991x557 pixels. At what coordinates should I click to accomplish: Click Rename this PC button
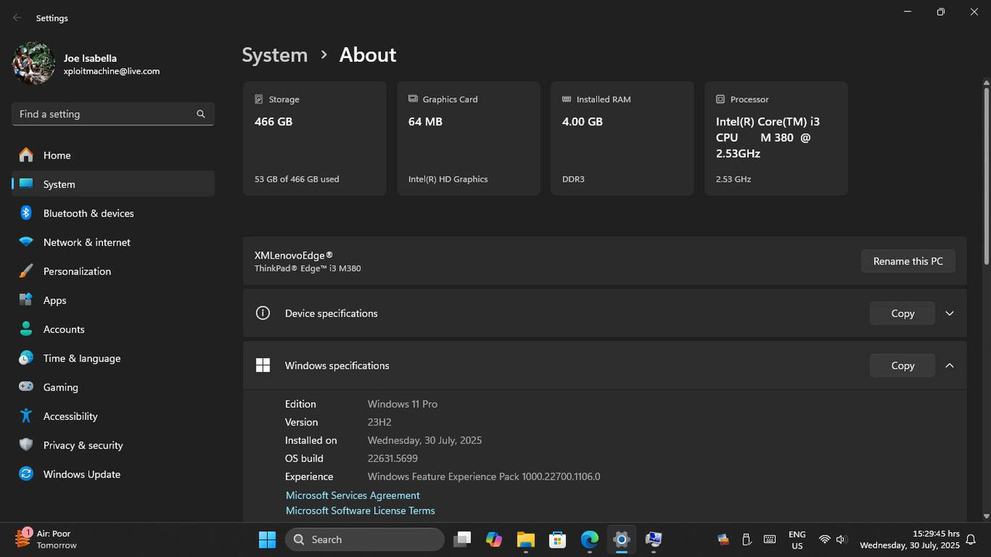click(x=908, y=261)
